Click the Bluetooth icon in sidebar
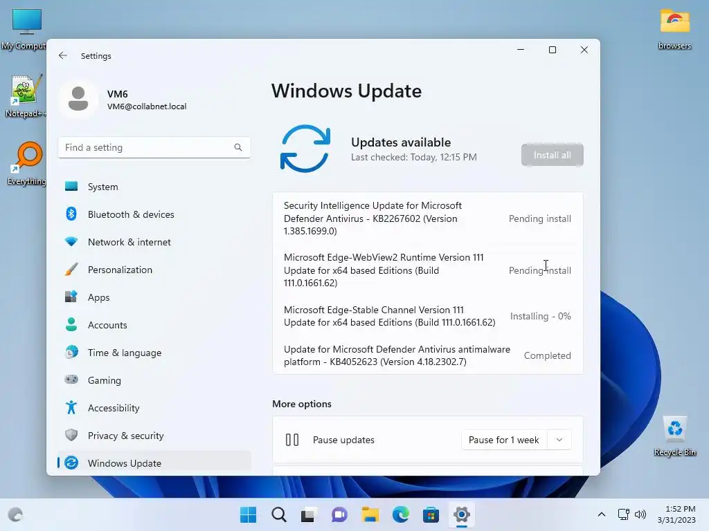The image size is (709, 531). [x=71, y=214]
